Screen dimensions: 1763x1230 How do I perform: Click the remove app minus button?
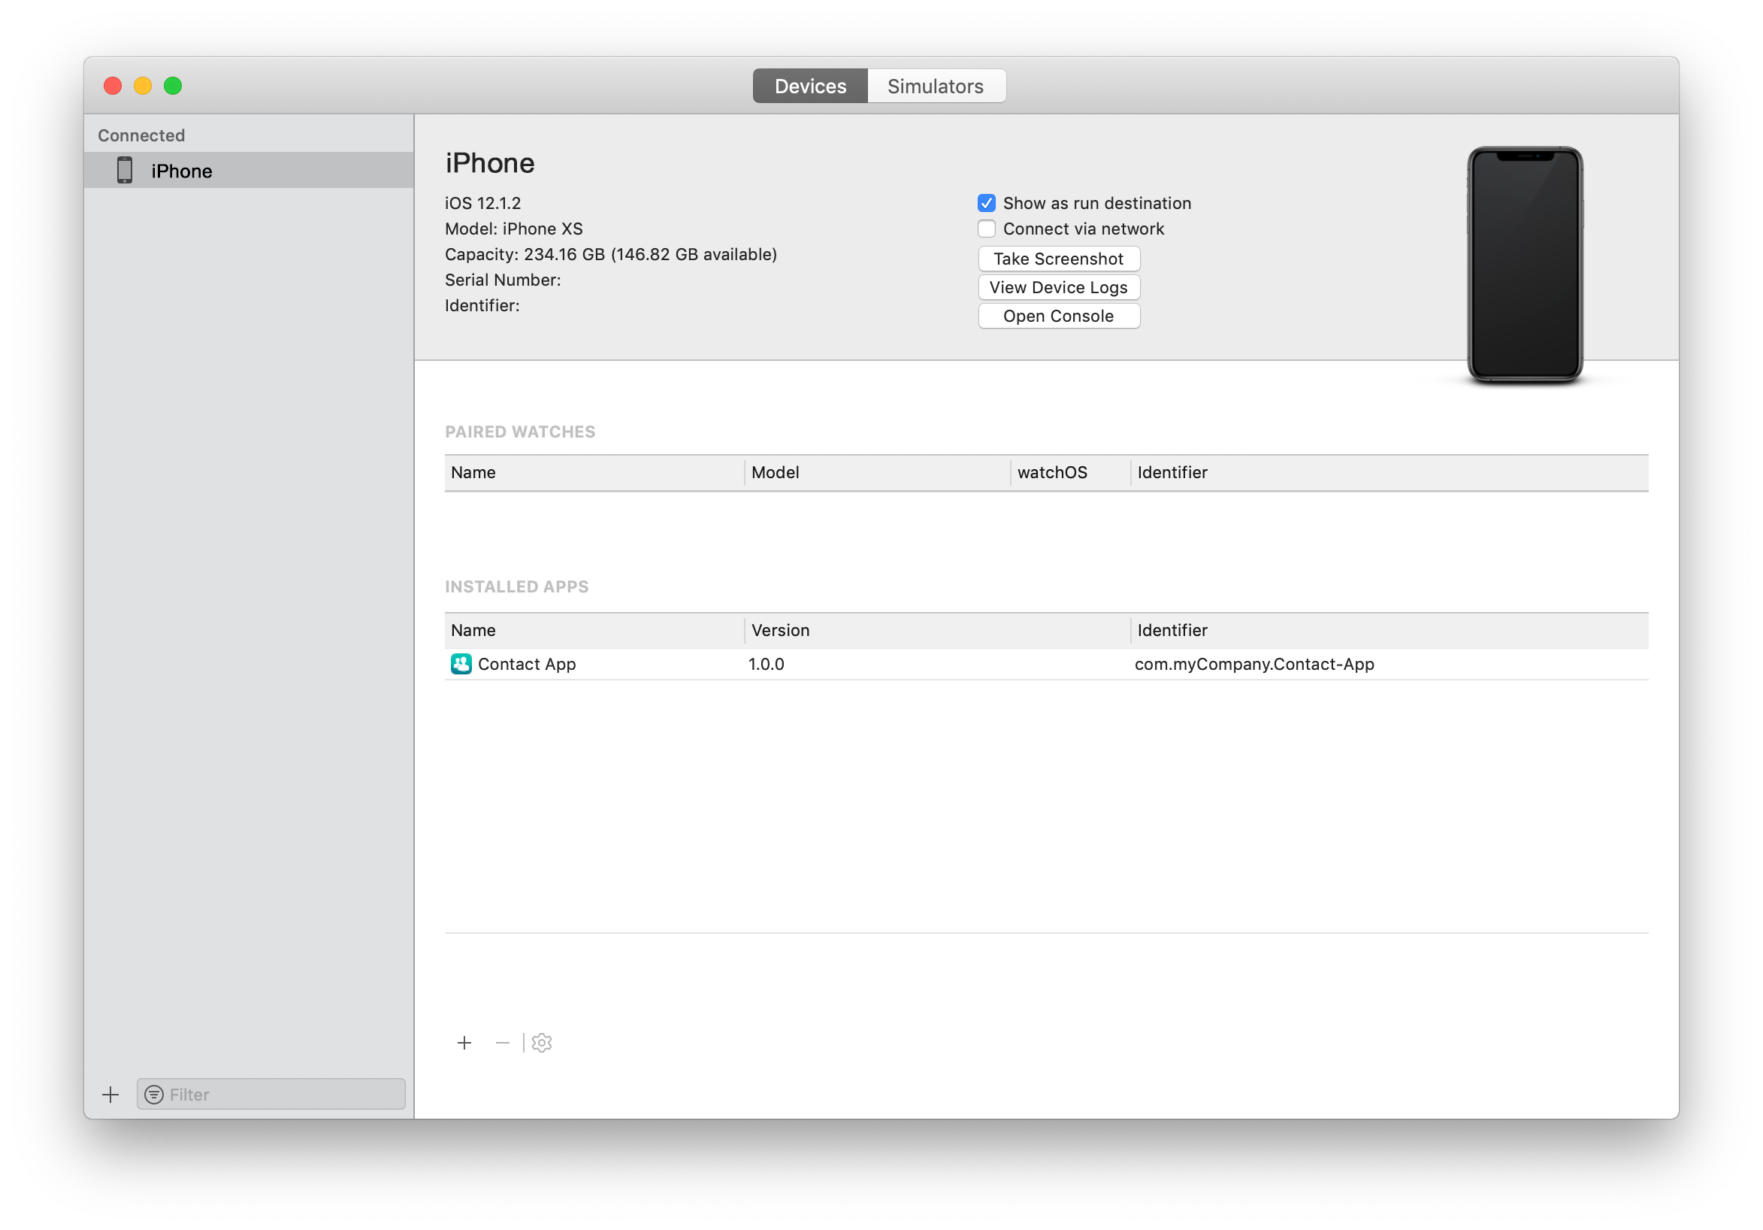point(501,1043)
